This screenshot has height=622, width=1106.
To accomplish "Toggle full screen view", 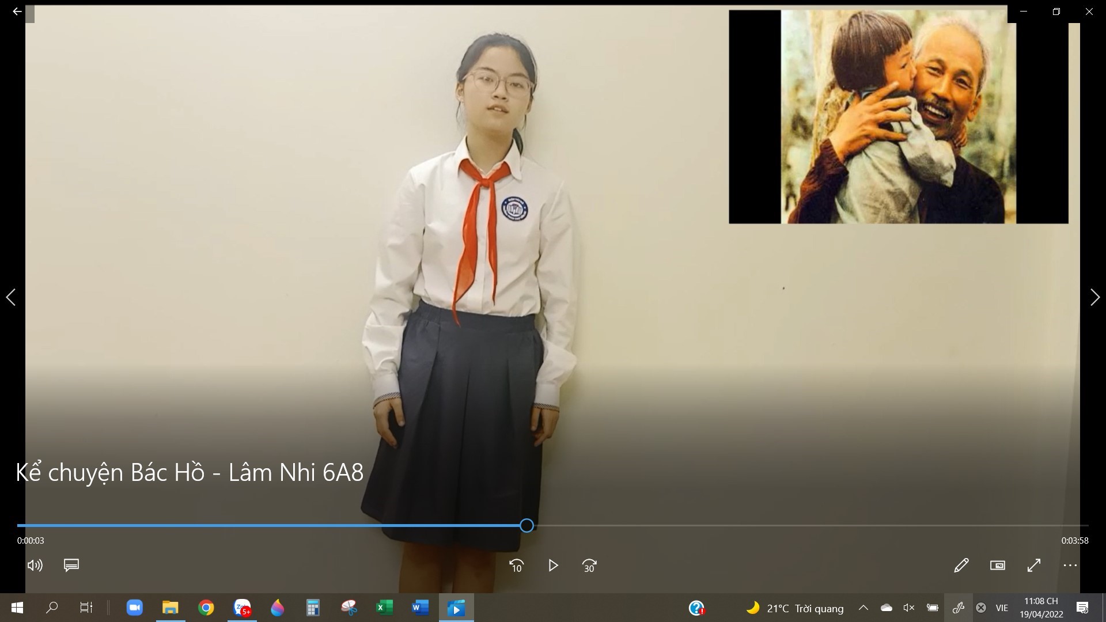I will [x=1034, y=566].
